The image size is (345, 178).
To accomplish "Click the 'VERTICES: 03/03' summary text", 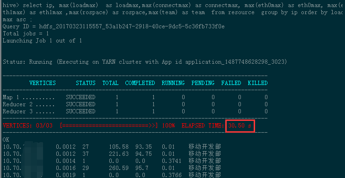I will pyautogui.click(x=27, y=126).
